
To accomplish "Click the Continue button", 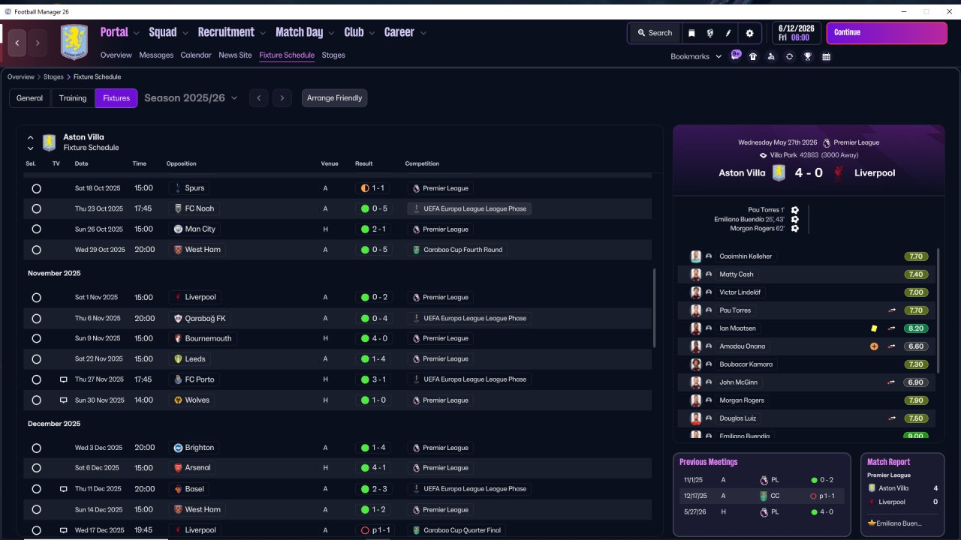I will pos(887,33).
